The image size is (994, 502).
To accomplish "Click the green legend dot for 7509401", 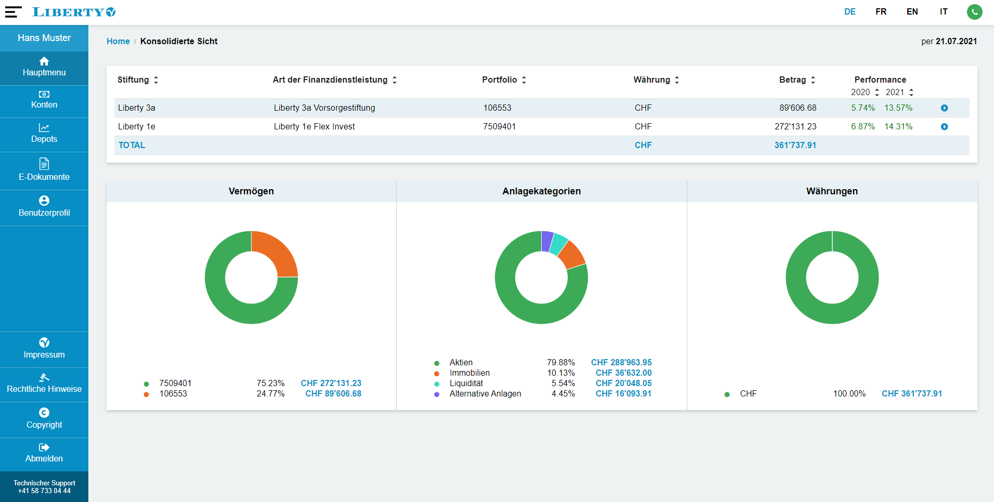I will click(147, 384).
